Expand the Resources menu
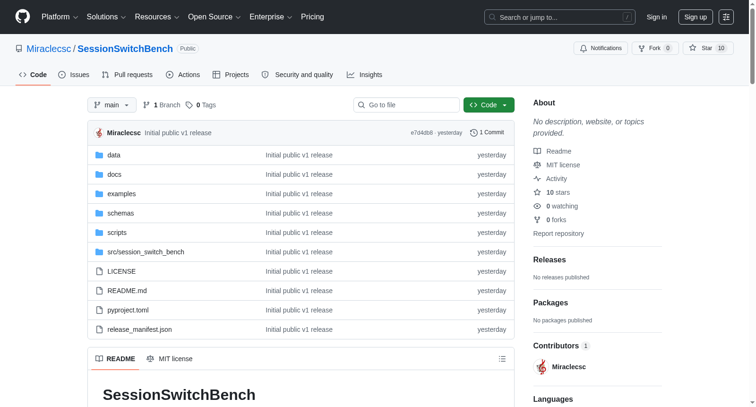Image resolution: width=756 pixels, height=407 pixels. click(157, 17)
